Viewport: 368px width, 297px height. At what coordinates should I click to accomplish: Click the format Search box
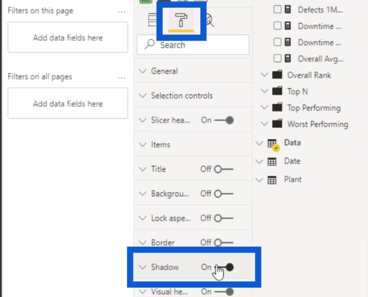pos(193,45)
